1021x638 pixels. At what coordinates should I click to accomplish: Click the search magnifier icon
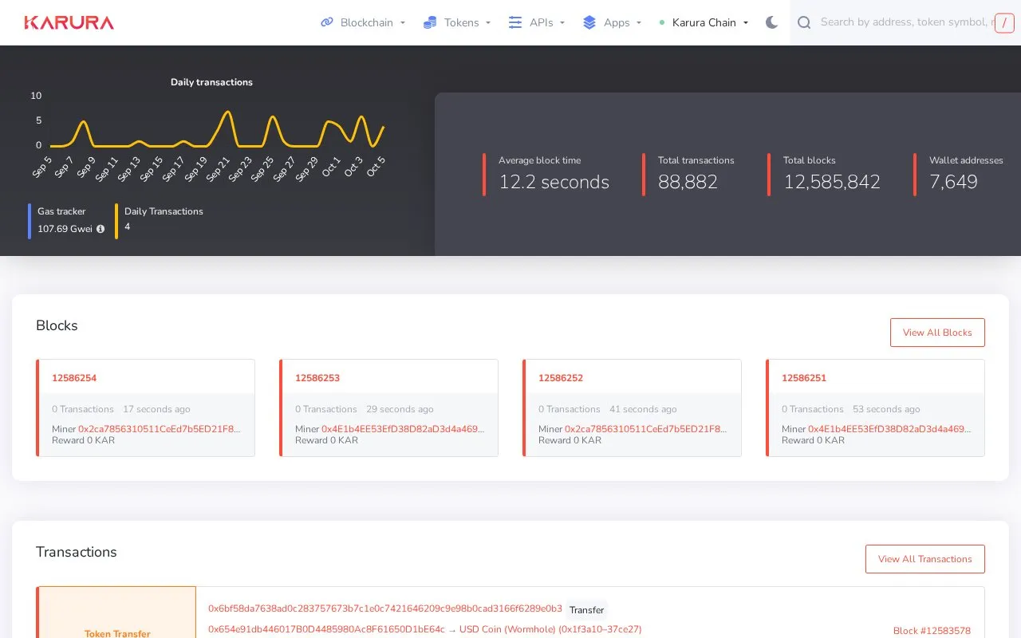coord(804,22)
